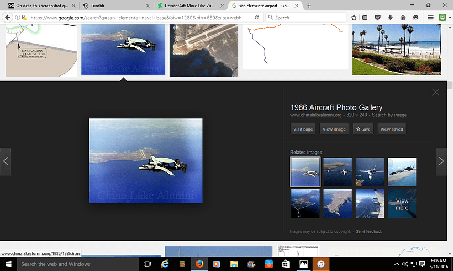Show site identity info icon in address bar

click(18, 18)
